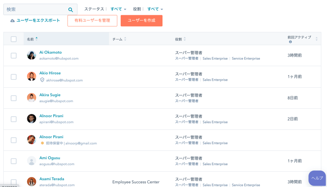Click the info icon under 前回アクティブ

click(290, 42)
